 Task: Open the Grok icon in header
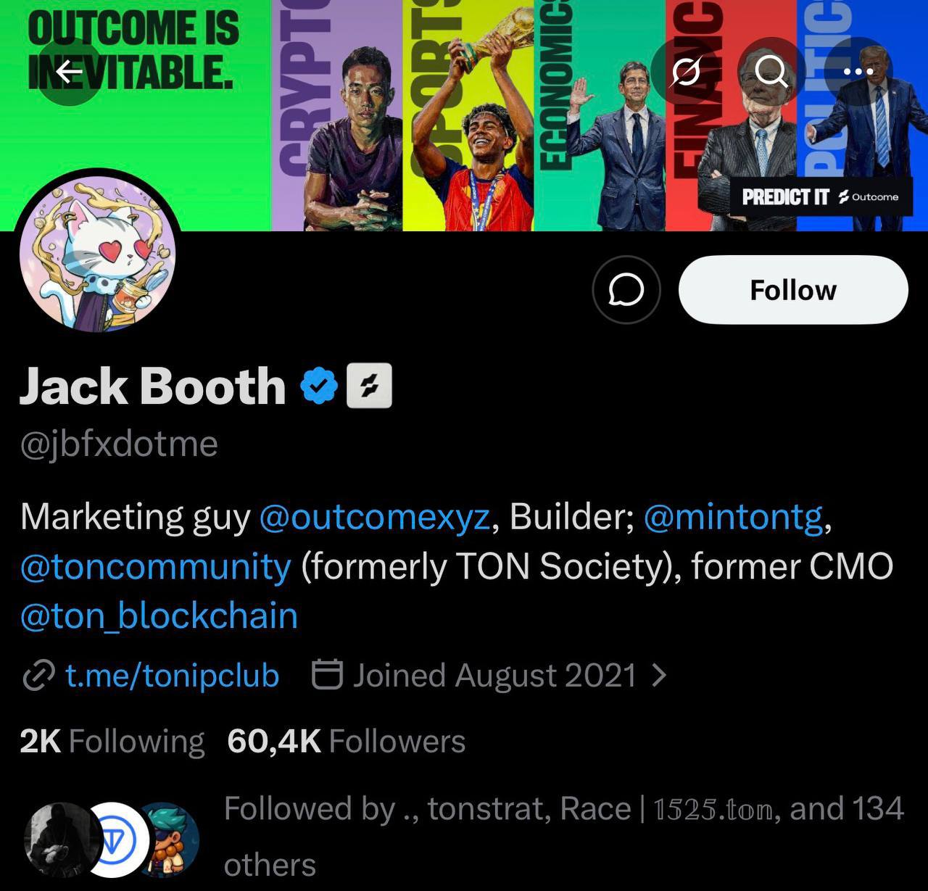coord(685,72)
